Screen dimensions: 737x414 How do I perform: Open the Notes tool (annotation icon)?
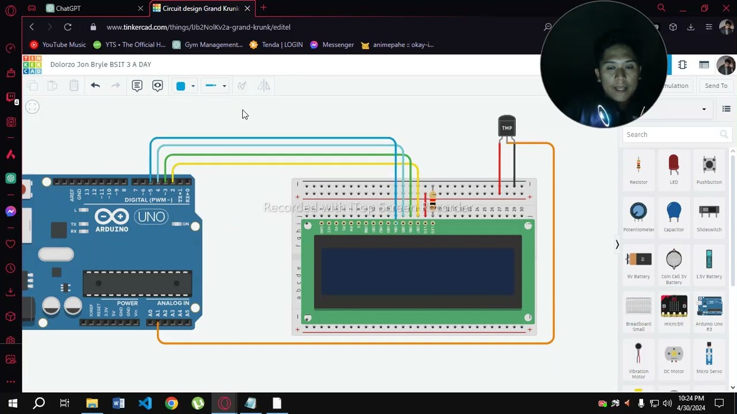click(x=137, y=86)
